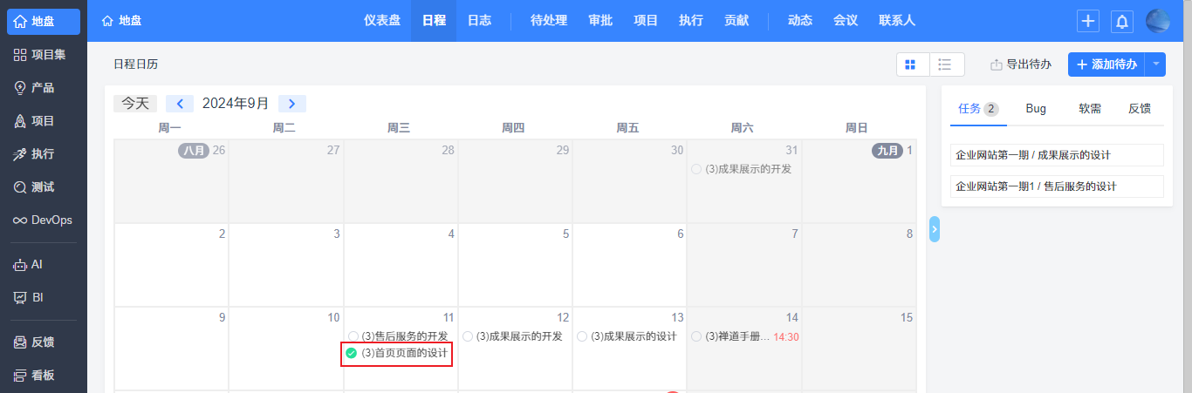Click 添加待办 button
Image resolution: width=1192 pixels, height=393 pixels.
[x=1106, y=64]
